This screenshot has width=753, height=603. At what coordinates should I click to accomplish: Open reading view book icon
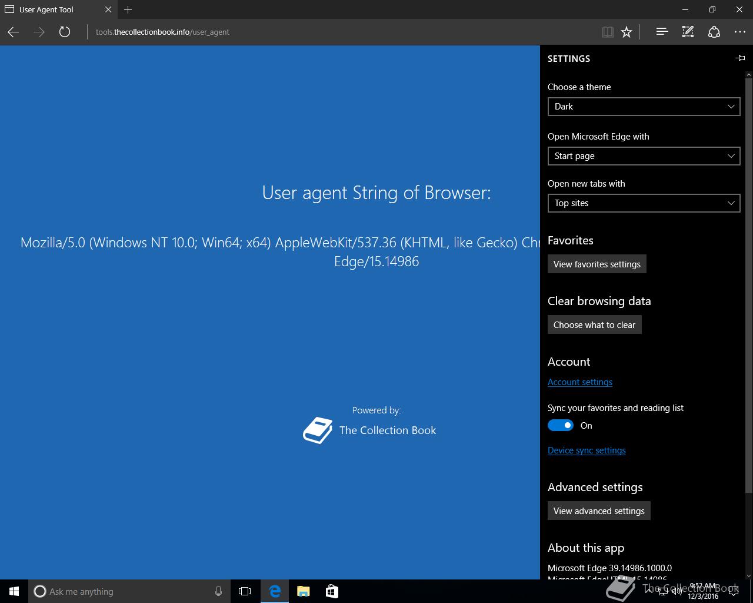(608, 32)
